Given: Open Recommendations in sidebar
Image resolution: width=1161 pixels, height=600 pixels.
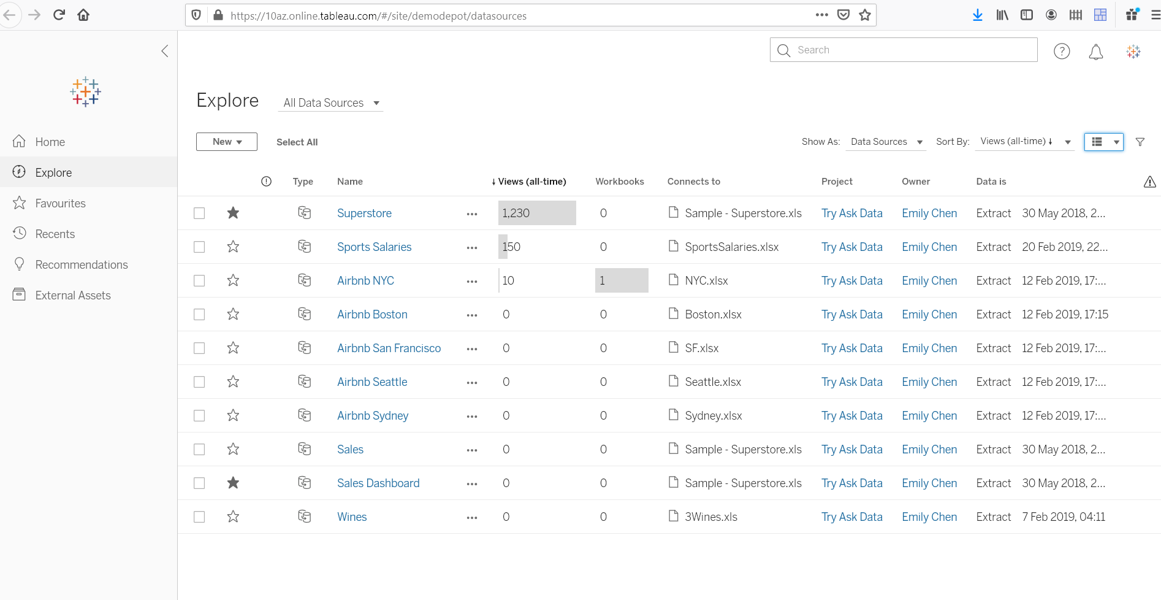Looking at the screenshot, I should pos(88,264).
